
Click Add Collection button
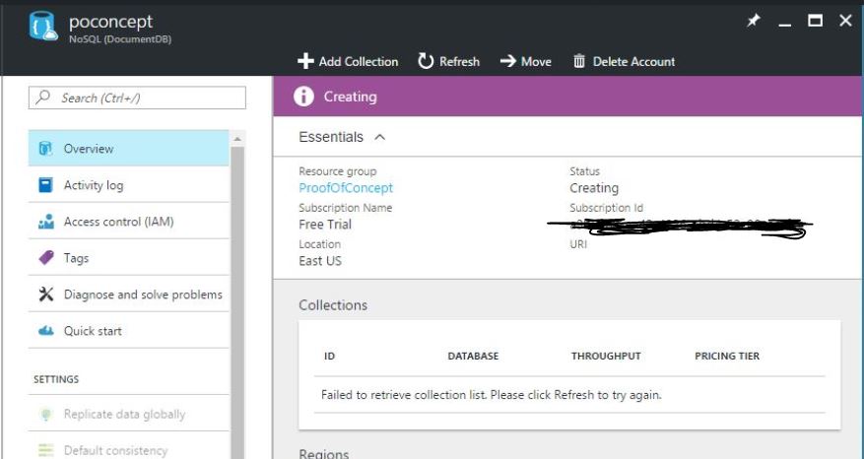tap(348, 61)
